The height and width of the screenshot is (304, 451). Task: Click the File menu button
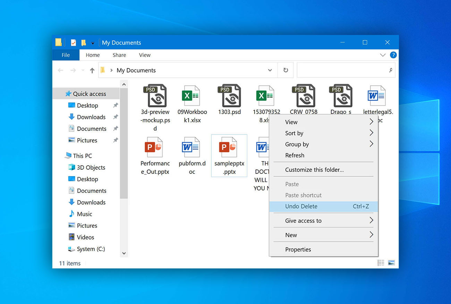[66, 55]
